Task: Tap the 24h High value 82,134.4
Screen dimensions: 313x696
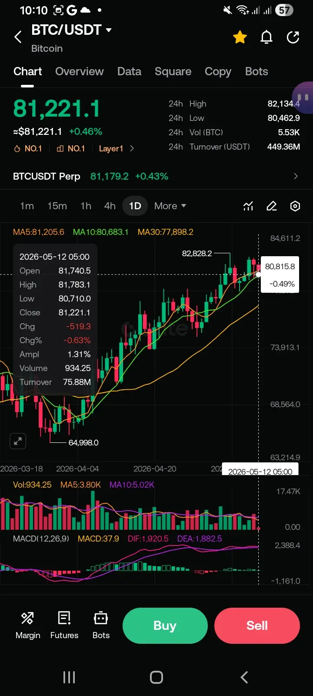Action: [283, 104]
